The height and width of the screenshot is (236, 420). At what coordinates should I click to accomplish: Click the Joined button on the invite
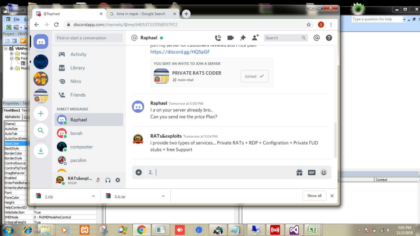254,76
